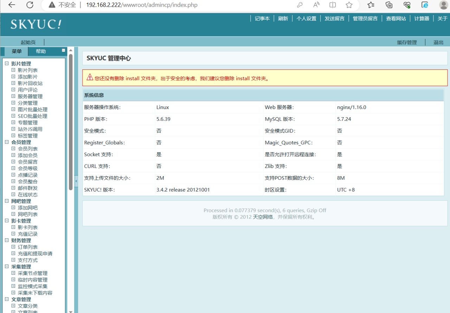
Task: Open 记事本 in the top menu
Action: pos(262,19)
